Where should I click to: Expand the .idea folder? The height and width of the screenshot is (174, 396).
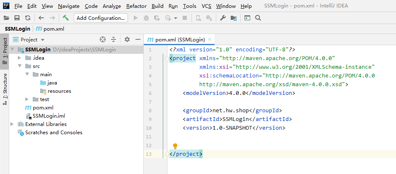pos(20,58)
